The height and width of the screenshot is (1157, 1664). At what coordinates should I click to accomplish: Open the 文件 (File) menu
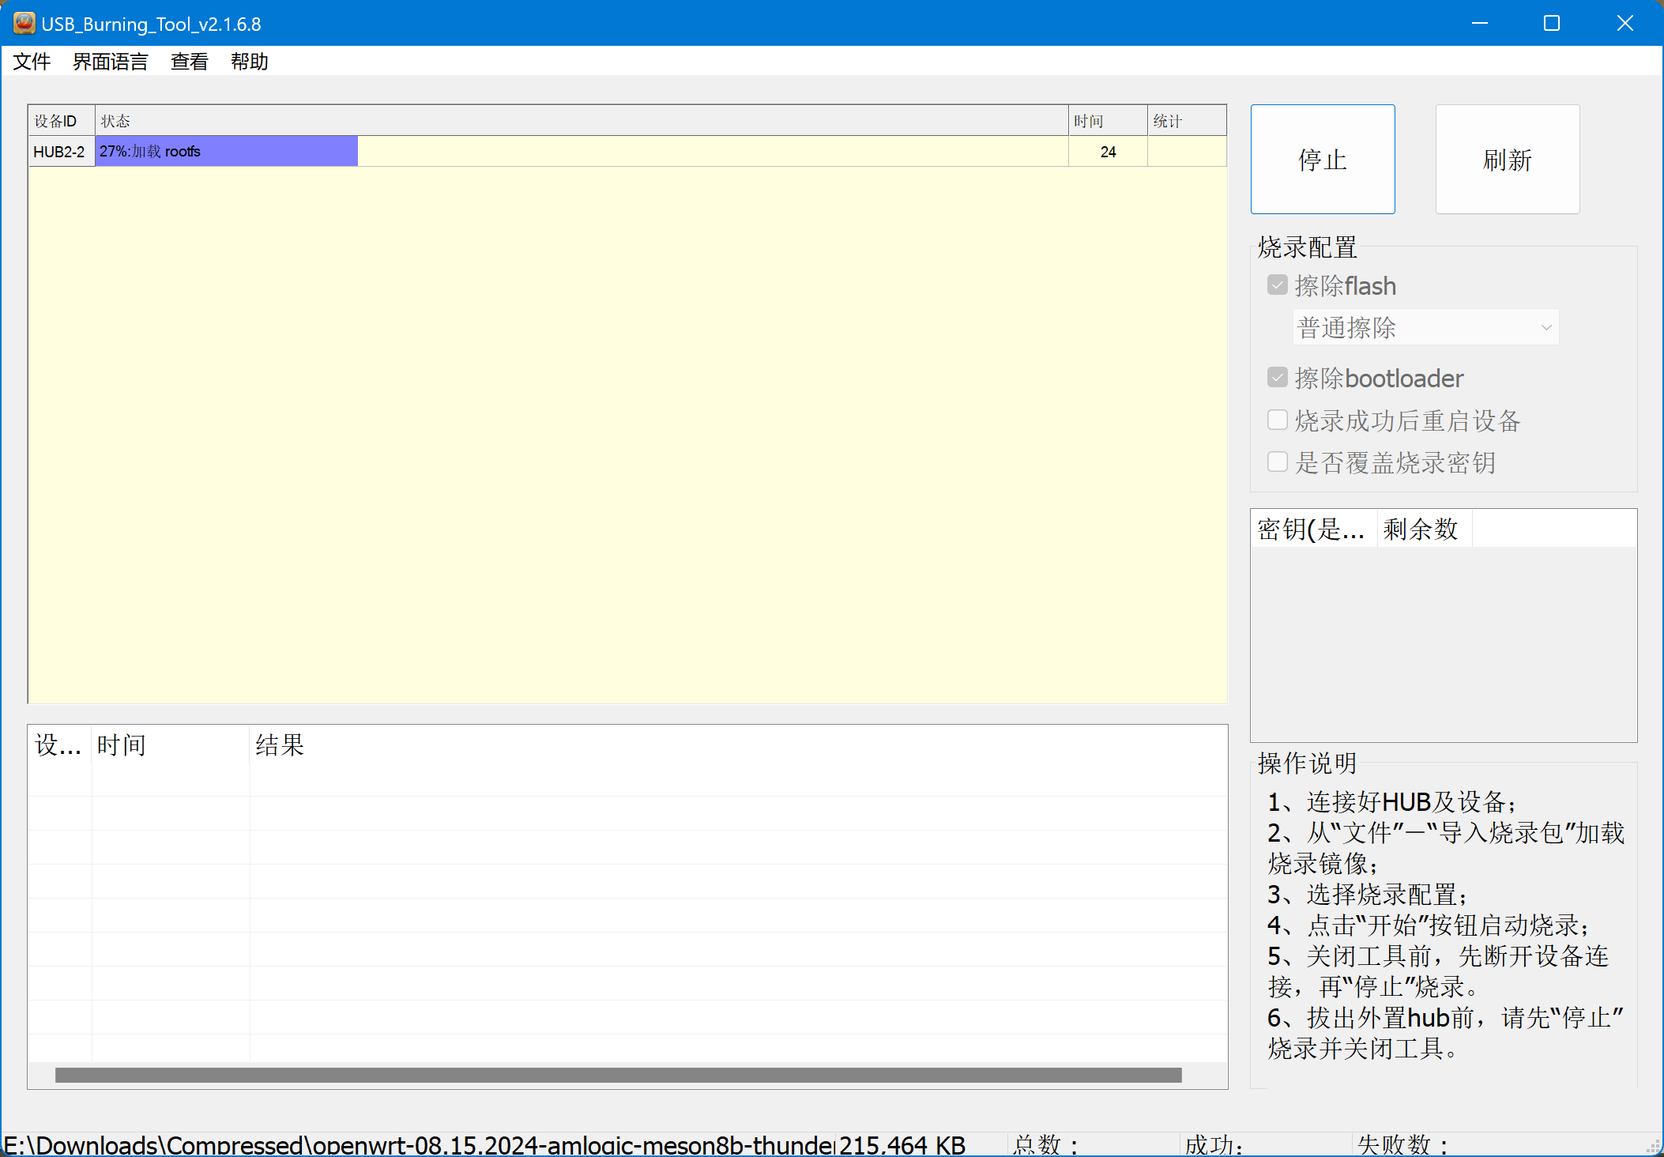pyautogui.click(x=32, y=62)
